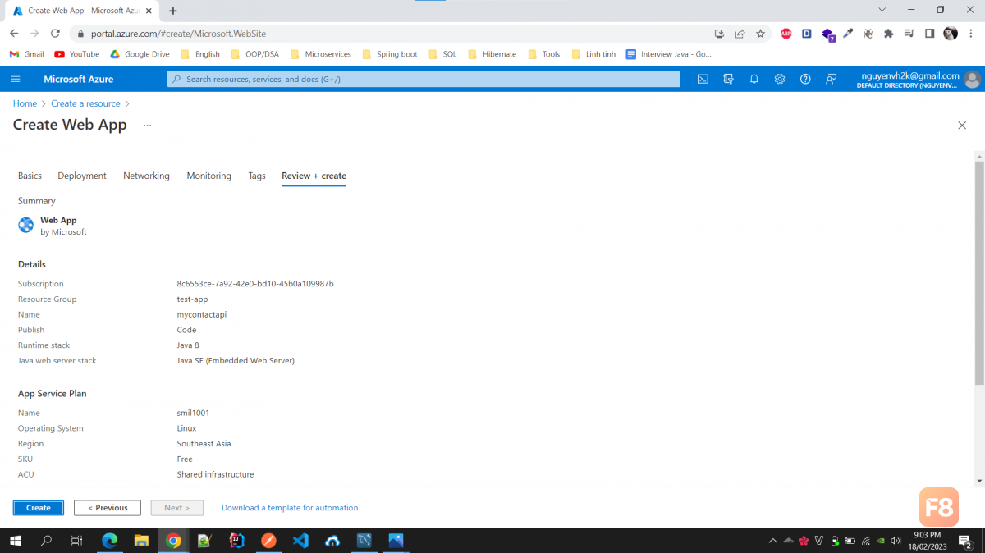Expand the Chrome tab search chevron
The width and height of the screenshot is (985, 553).
[x=882, y=10]
